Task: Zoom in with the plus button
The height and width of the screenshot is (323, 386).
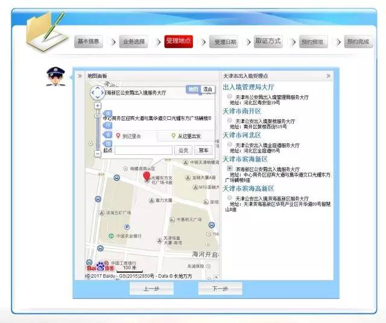Action: (98, 106)
